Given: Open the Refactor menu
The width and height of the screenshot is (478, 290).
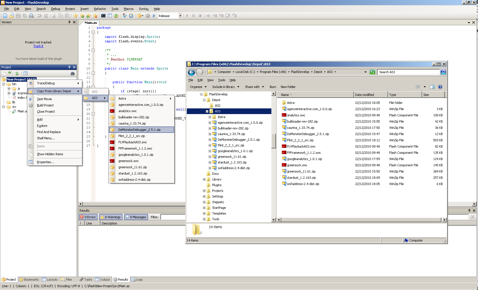Looking at the screenshot, I should pos(100,9).
